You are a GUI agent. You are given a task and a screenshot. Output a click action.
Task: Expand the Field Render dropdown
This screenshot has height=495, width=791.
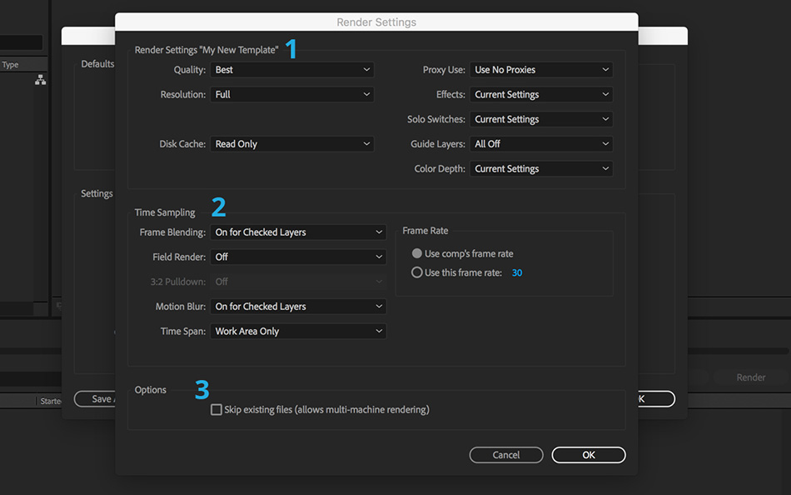pos(298,257)
